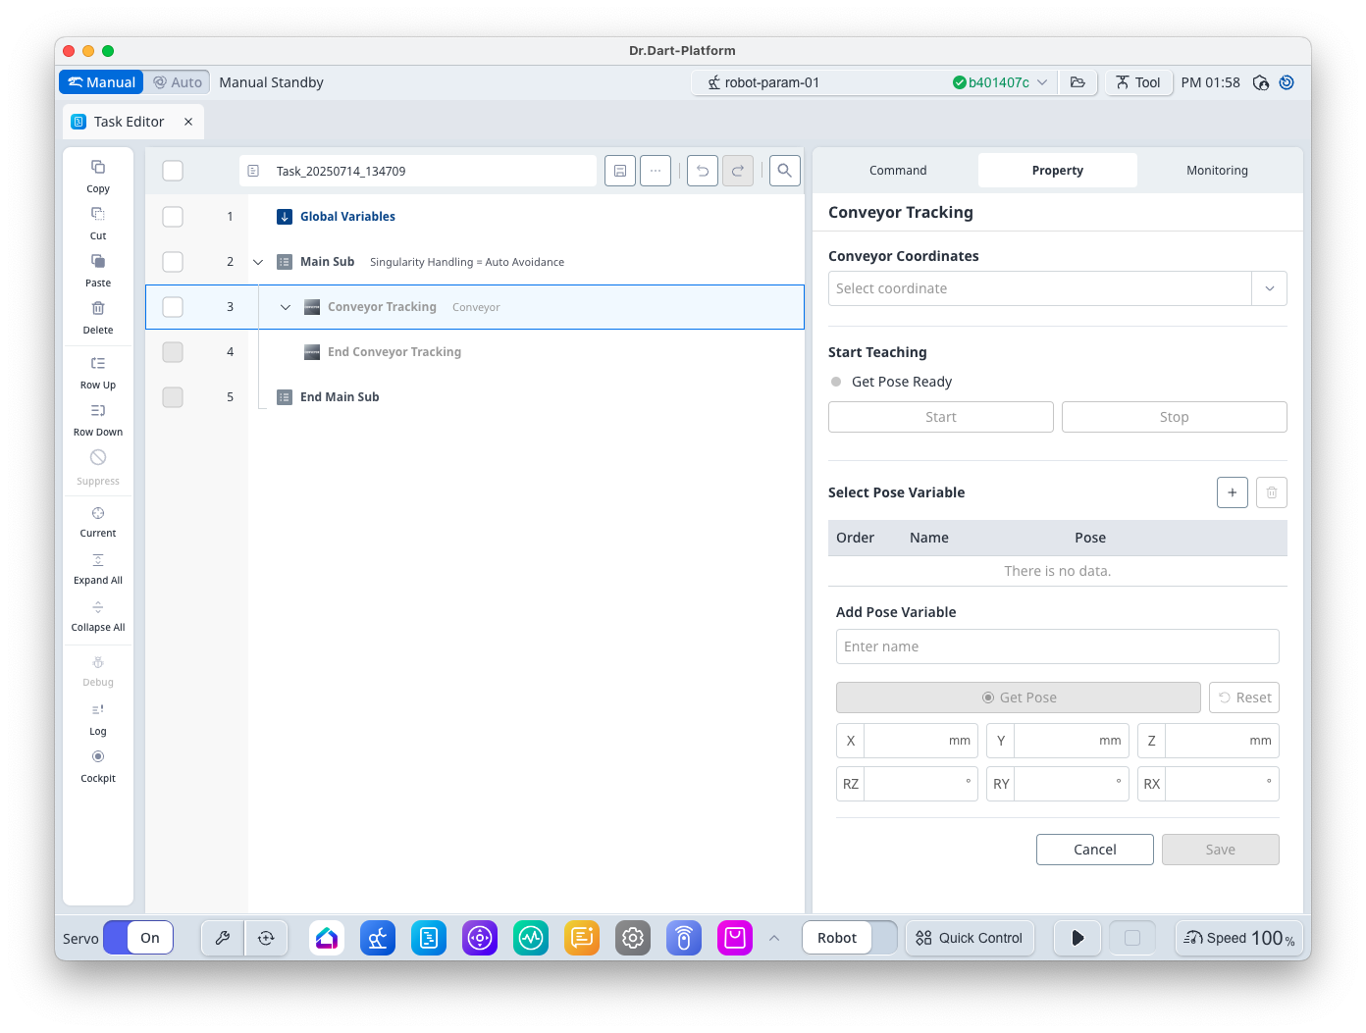Click the Expand All icon
Viewport: 1366px width, 1033px height.
pyautogui.click(x=98, y=560)
